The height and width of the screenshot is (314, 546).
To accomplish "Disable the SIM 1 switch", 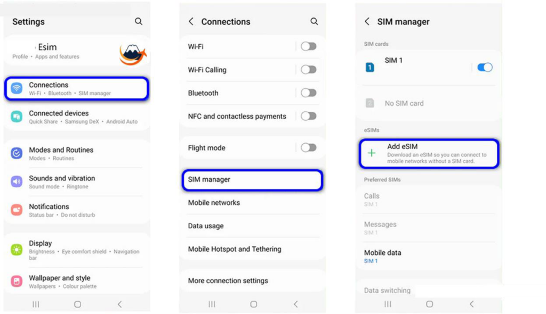I will click(x=484, y=67).
